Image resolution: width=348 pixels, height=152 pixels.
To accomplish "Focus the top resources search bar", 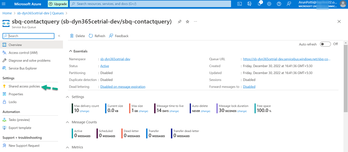I will click(150, 4).
